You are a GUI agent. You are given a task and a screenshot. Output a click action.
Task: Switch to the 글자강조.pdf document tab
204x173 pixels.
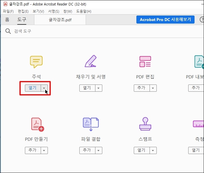(60, 20)
